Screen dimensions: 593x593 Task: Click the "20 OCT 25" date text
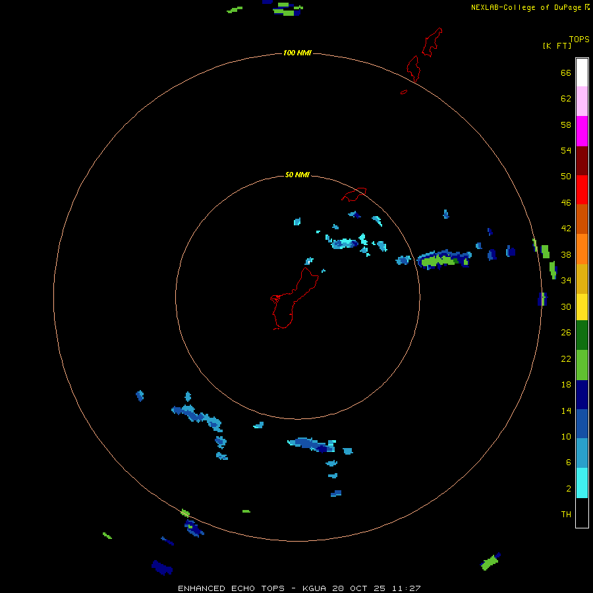point(358,588)
